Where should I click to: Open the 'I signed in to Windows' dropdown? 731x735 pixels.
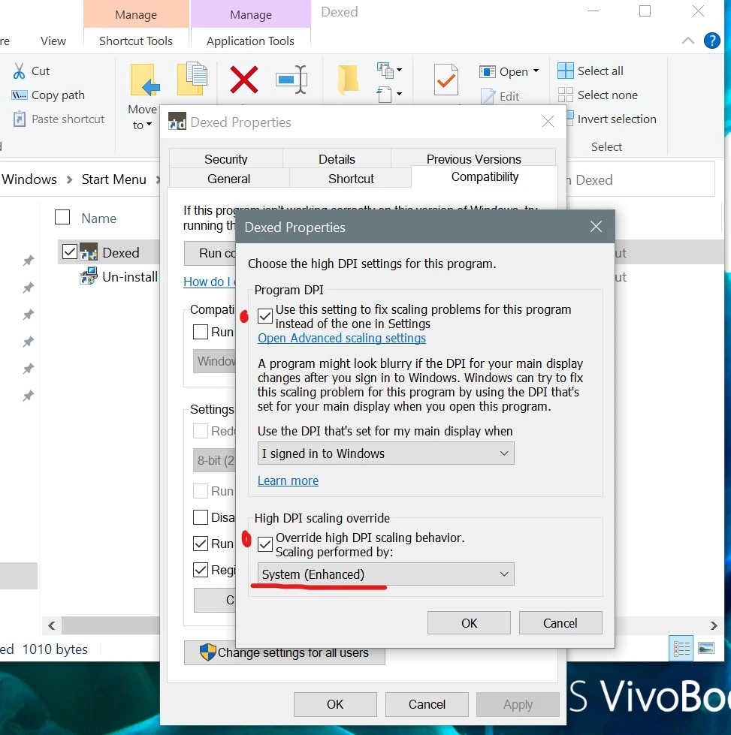pos(385,453)
